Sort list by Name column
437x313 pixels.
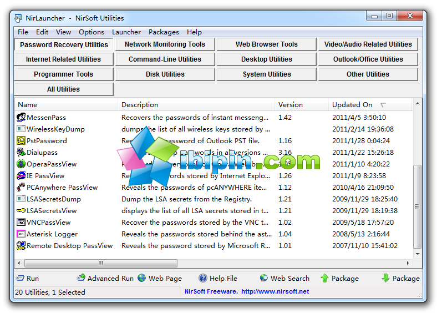tap(67, 105)
